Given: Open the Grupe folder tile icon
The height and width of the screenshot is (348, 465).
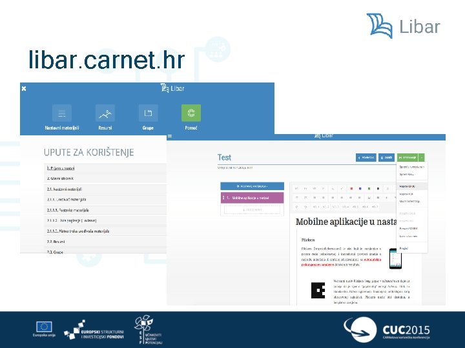Looking at the screenshot, I should tap(148, 113).
